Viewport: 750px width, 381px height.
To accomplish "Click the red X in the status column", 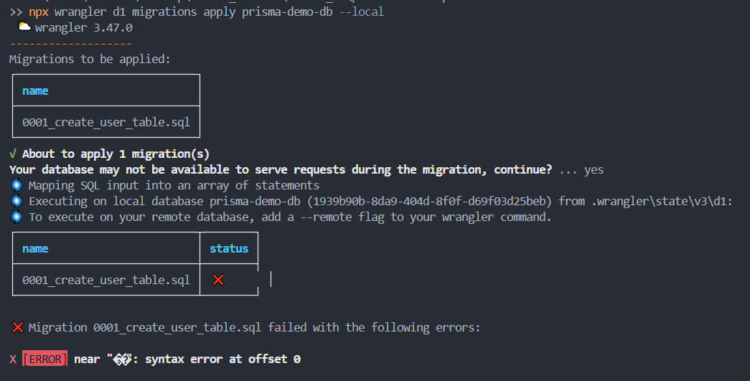I will coord(218,280).
